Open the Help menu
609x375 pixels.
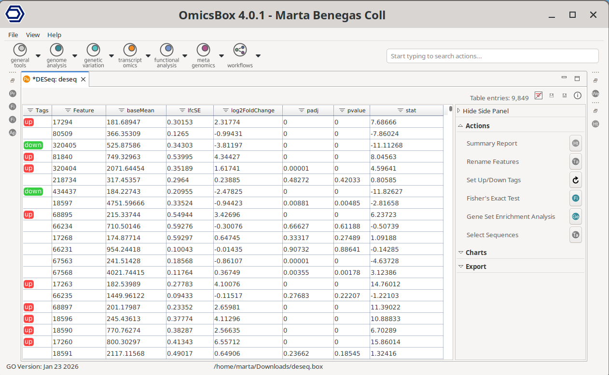pyautogui.click(x=54, y=35)
